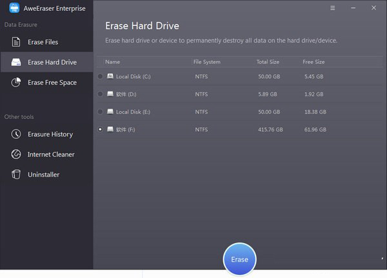Open Erasure History via clock icon
Image resolution: width=387 pixels, height=278 pixels.
[x=16, y=134]
